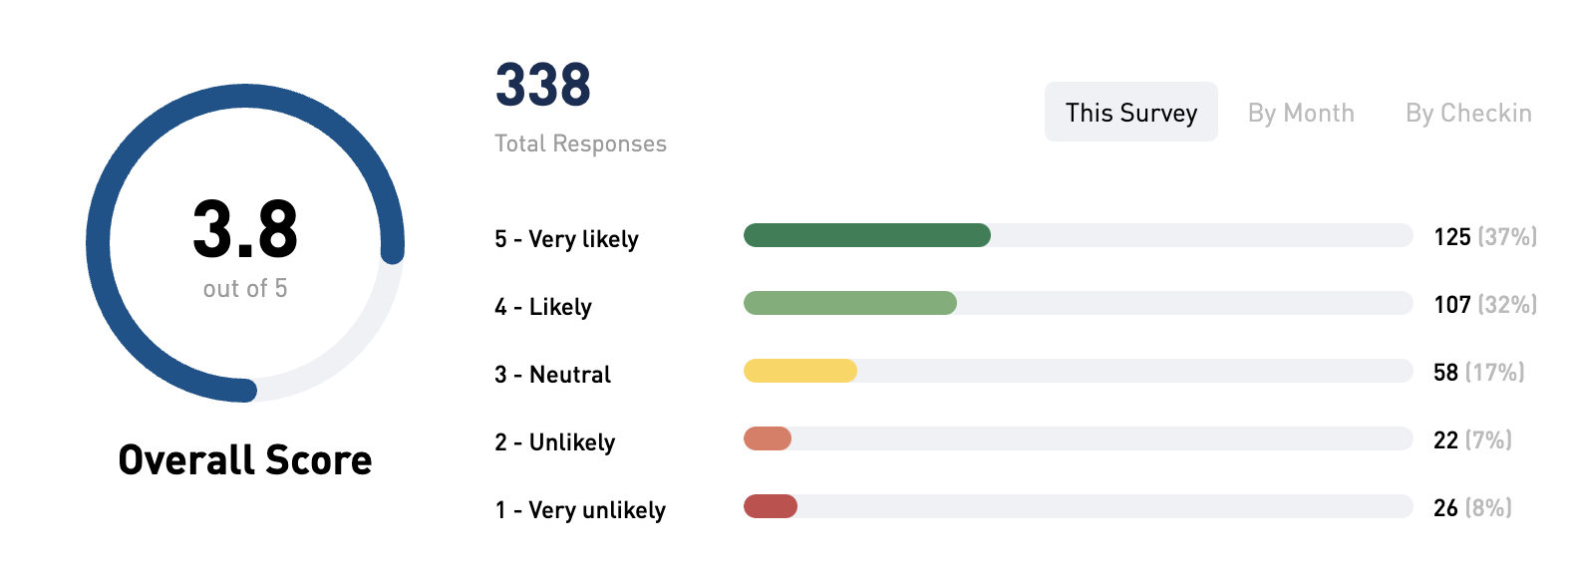Open the By Checkin tab

click(x=1468, y=113)
